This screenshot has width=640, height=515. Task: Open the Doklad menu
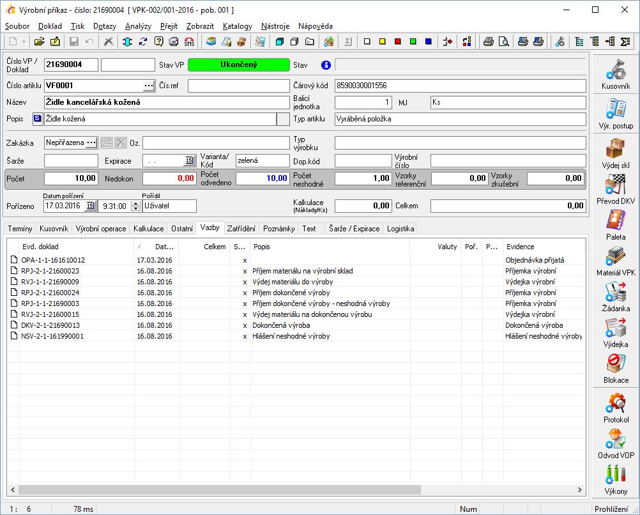coord(50,26)
